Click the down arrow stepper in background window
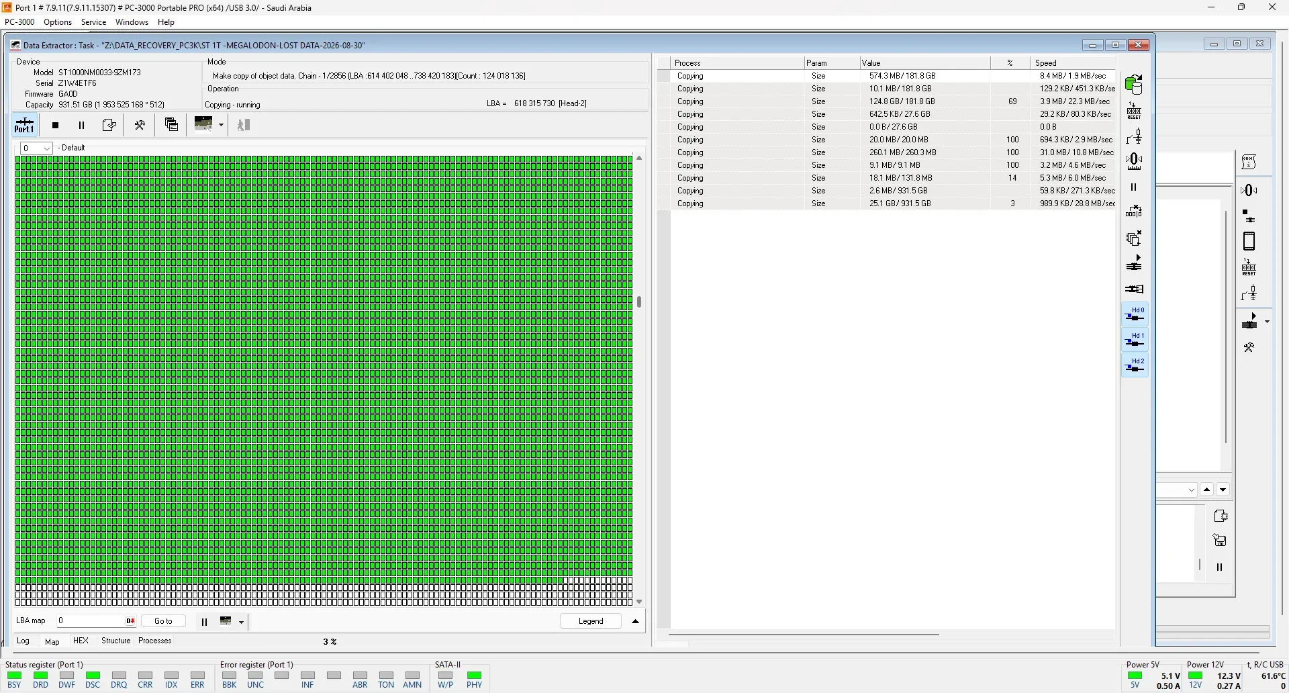 point(1224,491)
